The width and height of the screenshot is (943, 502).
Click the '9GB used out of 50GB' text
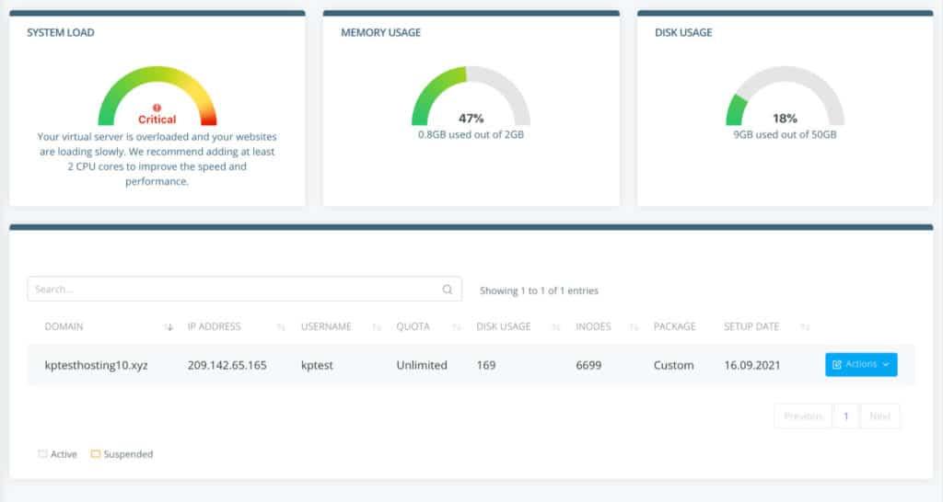[785, 134]
